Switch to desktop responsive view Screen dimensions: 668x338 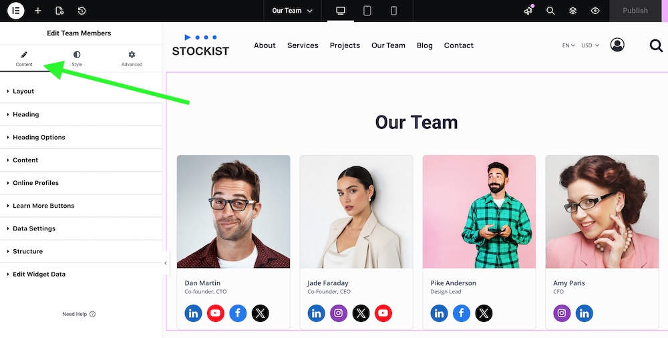tap(341, 11)
